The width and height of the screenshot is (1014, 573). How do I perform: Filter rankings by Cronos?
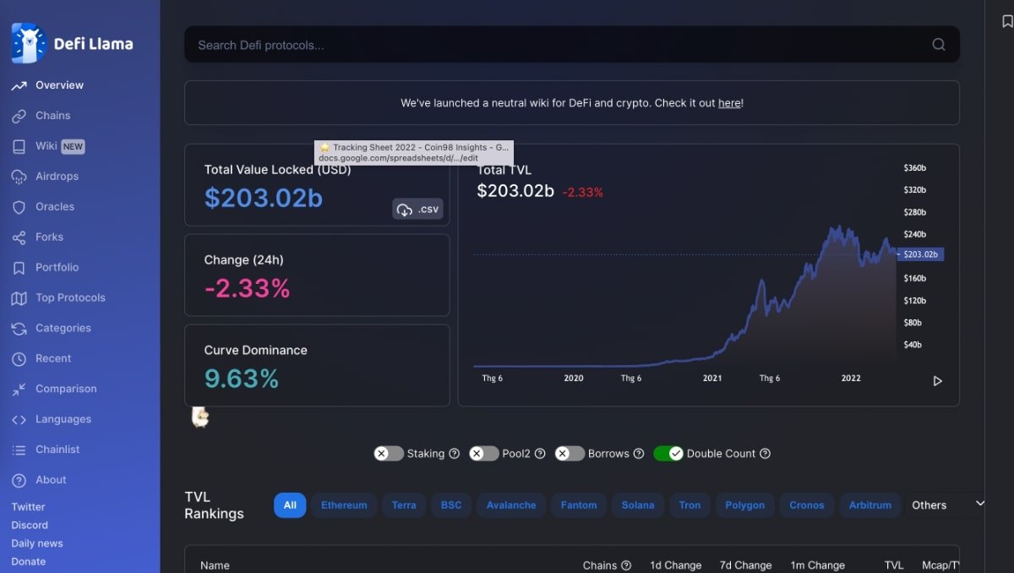tap(807, 505)
